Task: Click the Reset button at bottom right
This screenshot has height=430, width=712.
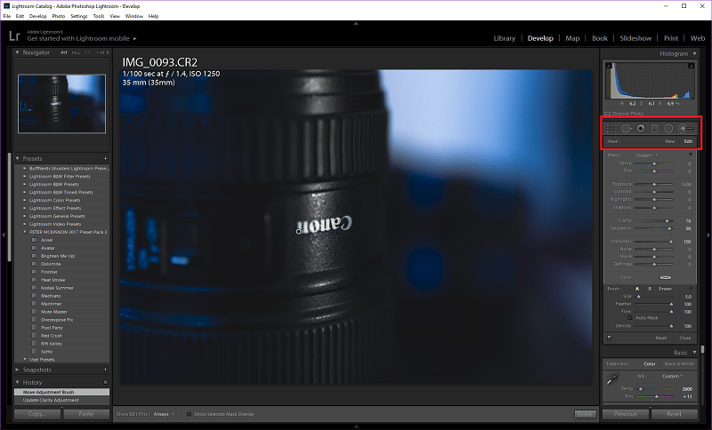Action: (x=675, y=414)
